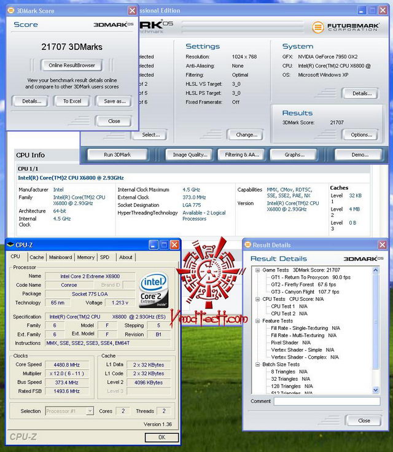Select CPU Test 2 row
This screenshot has width=393, height=452.
click(x=289, y=313)
